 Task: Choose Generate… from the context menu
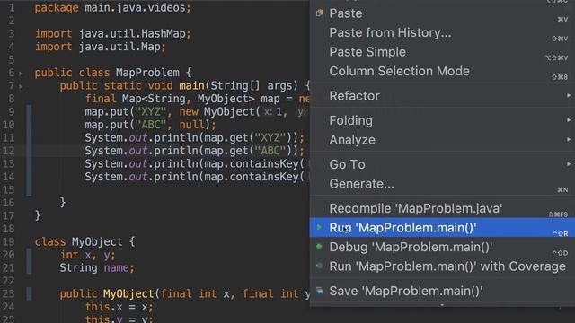pyautogui.click(x=442, y=183)
